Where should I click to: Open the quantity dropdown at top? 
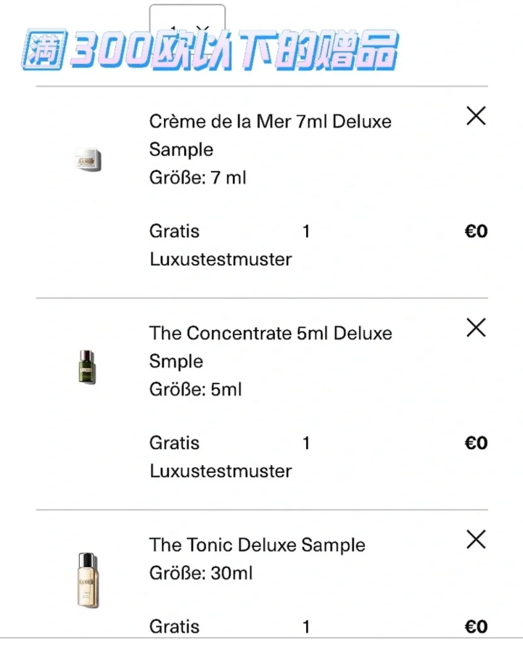[187, 20]
